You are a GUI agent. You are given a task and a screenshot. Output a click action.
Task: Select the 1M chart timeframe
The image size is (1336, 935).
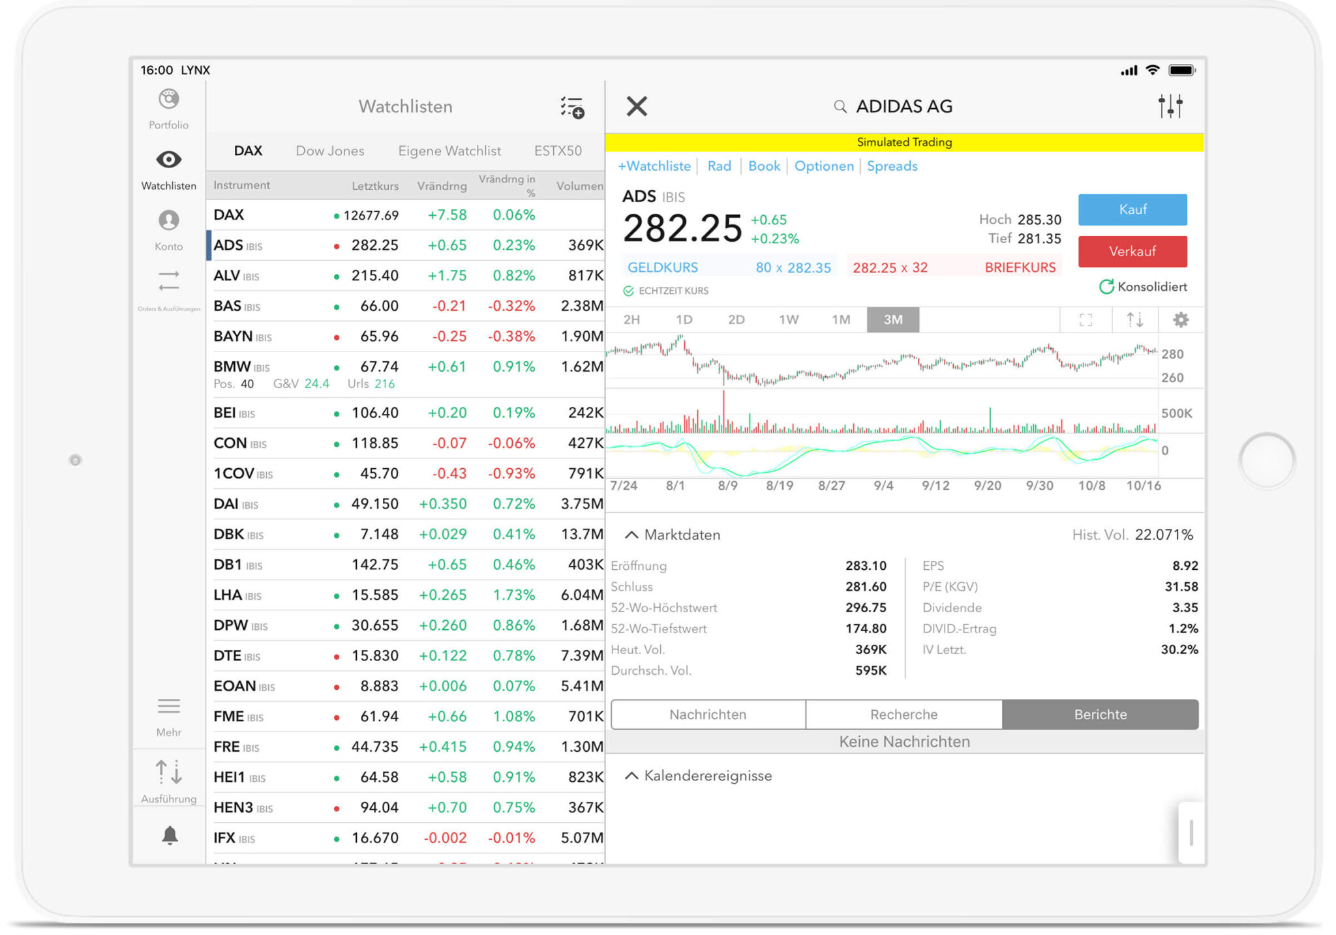pyautogui.click(x=841, y=320)
